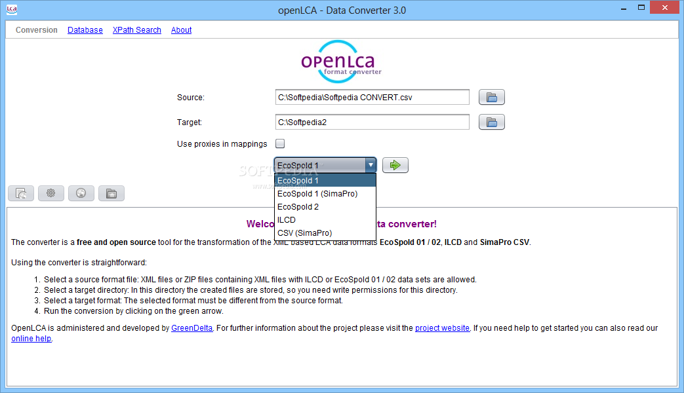This screenshot has width=684, height=393.
Task: Click the home folder toolbar button
Action: (x=111, y=193)
